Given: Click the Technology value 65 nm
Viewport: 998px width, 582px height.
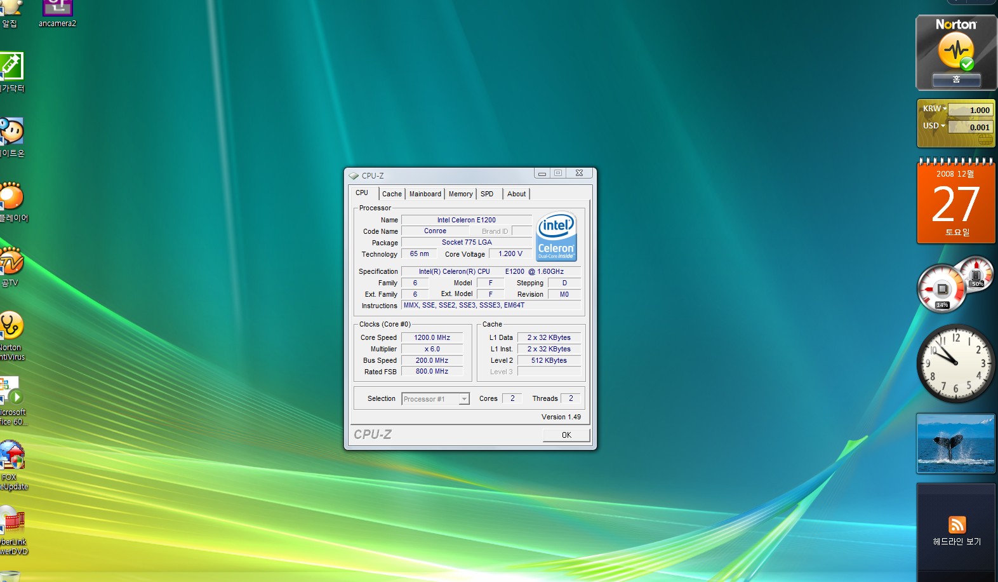Looking at the screenshot, I should pyautogui.click(x=419, y=254).
